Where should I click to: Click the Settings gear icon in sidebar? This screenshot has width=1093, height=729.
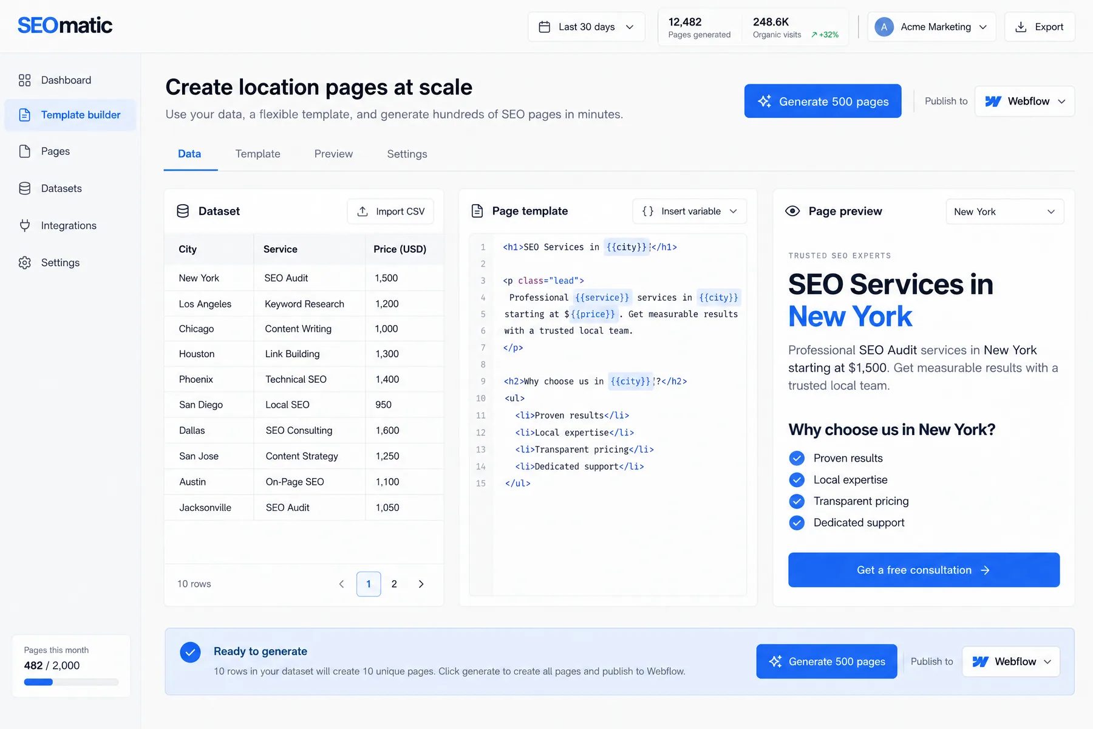24,262
